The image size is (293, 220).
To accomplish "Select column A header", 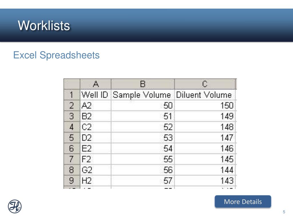I will pos(96,84).
